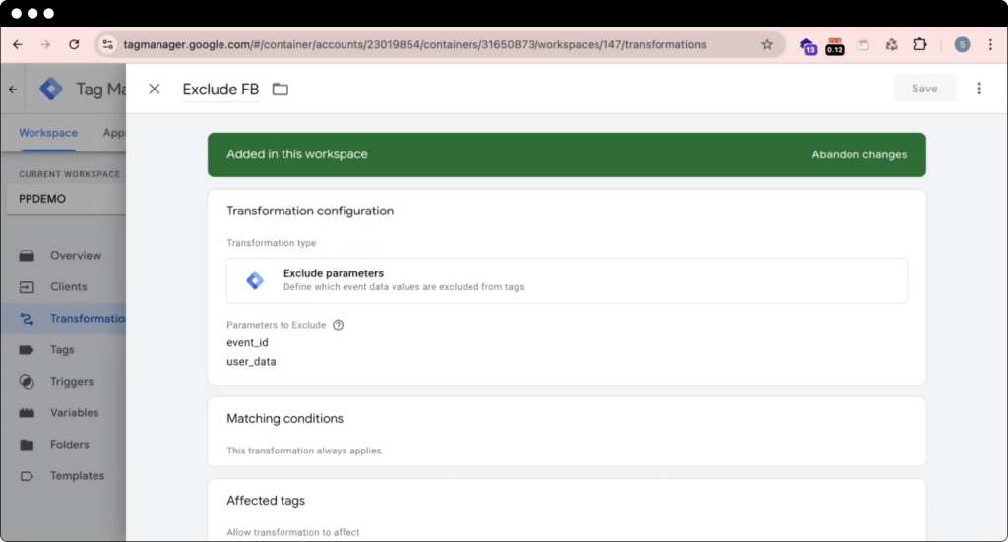Open the PPDEMO current workspace selector
The image size is (1008, 542).
pos(64,198)
